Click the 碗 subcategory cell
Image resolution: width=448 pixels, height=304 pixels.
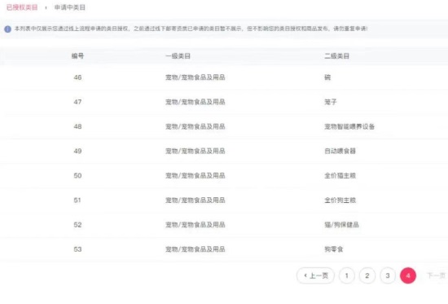[327, 77]
